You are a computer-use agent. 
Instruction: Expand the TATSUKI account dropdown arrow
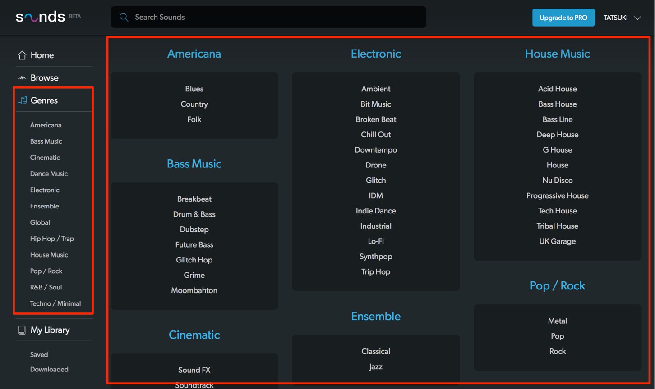(x=637, y=18)
